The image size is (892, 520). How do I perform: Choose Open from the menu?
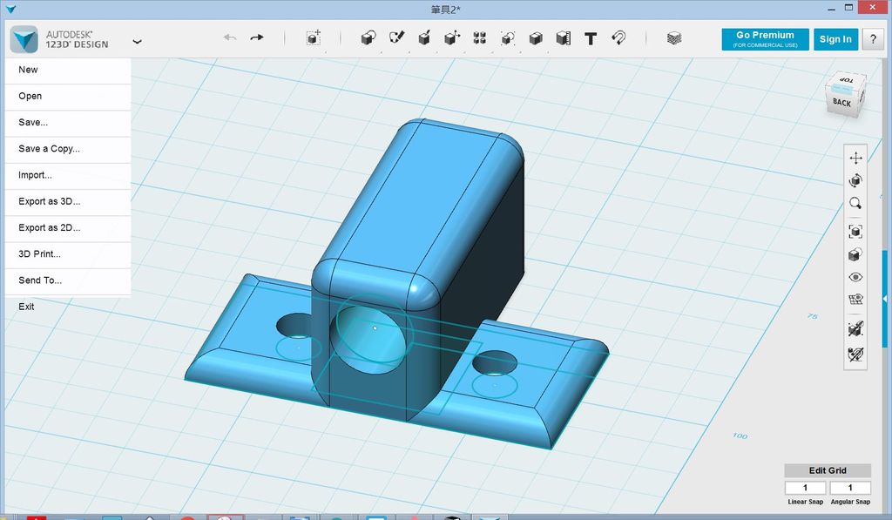pyautogui.click(x=68, y=96)
